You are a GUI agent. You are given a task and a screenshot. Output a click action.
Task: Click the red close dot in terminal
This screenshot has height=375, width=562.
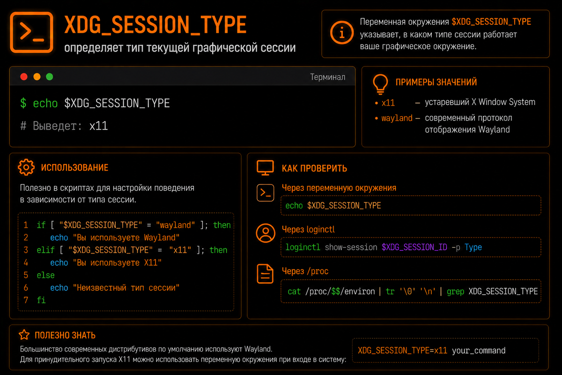[24, 76]
